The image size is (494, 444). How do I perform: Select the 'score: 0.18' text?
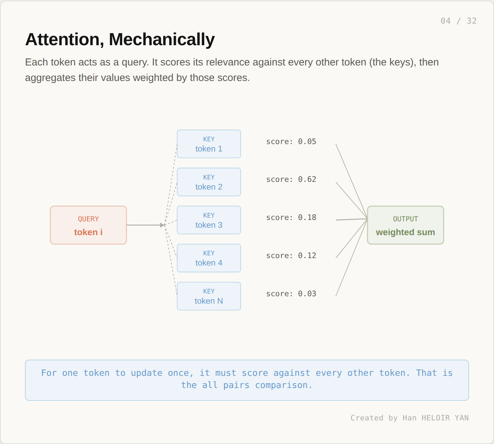pos(291,218)
